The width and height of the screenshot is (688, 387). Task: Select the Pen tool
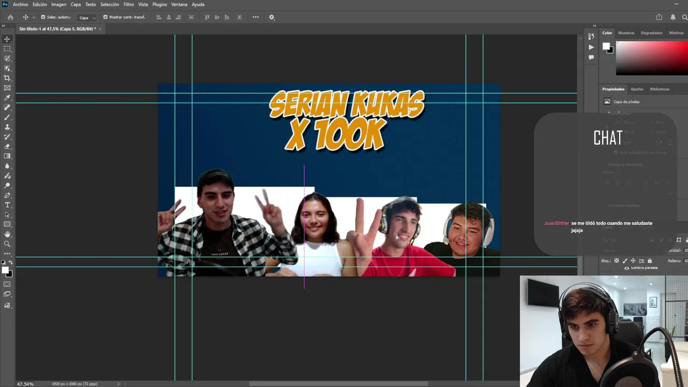point(7,195)
